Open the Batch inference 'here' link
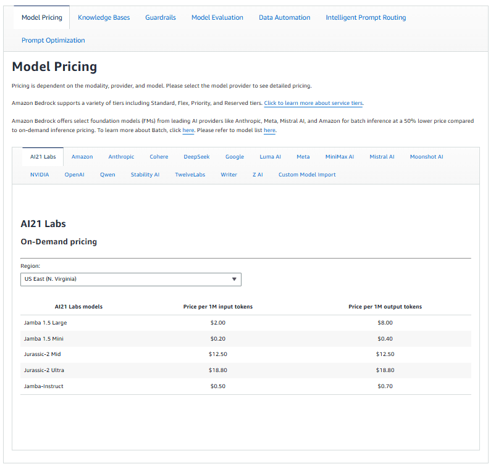 coord(188,130)
